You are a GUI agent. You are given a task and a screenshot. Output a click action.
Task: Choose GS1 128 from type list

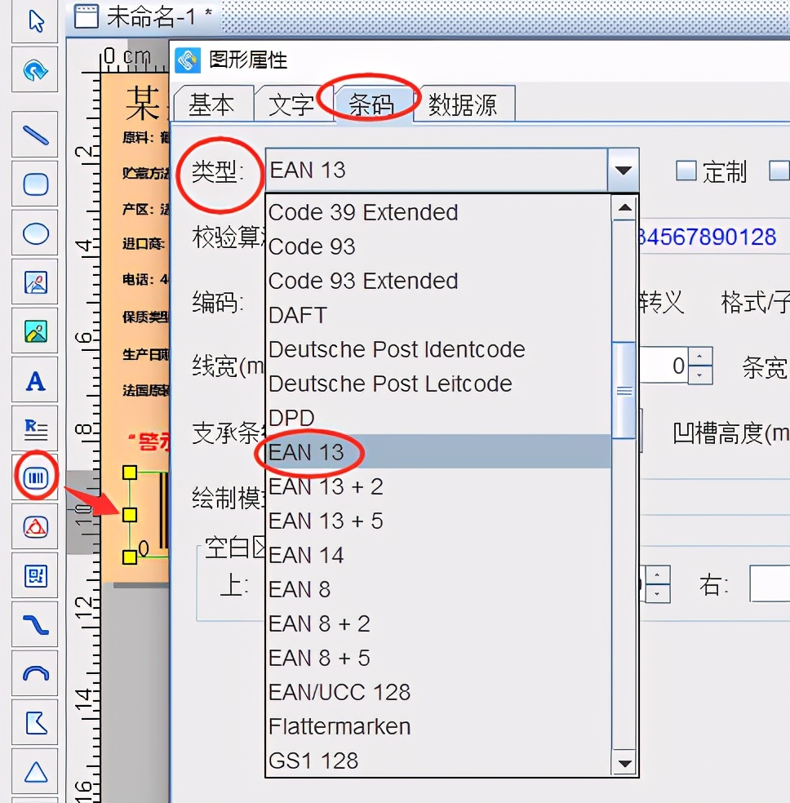click(313, 761)
